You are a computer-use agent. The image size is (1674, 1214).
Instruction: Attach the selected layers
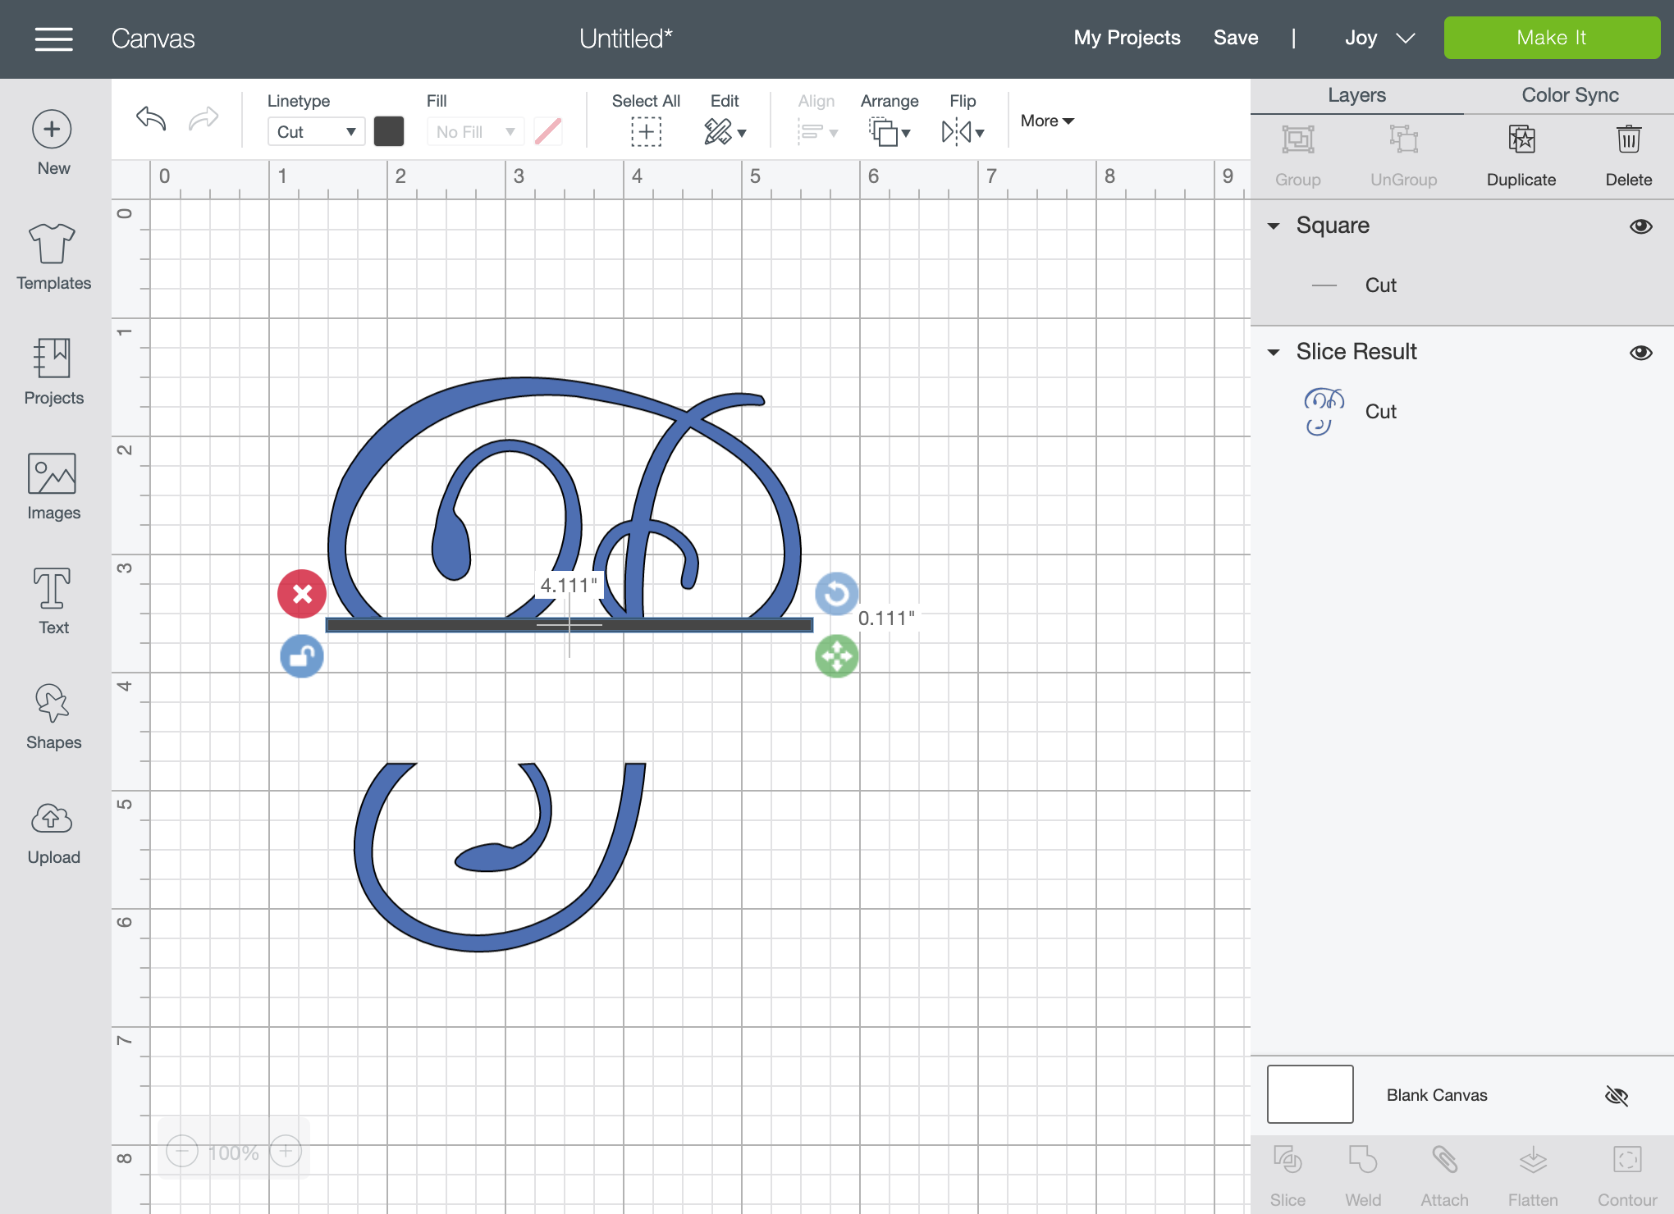1444,1176
